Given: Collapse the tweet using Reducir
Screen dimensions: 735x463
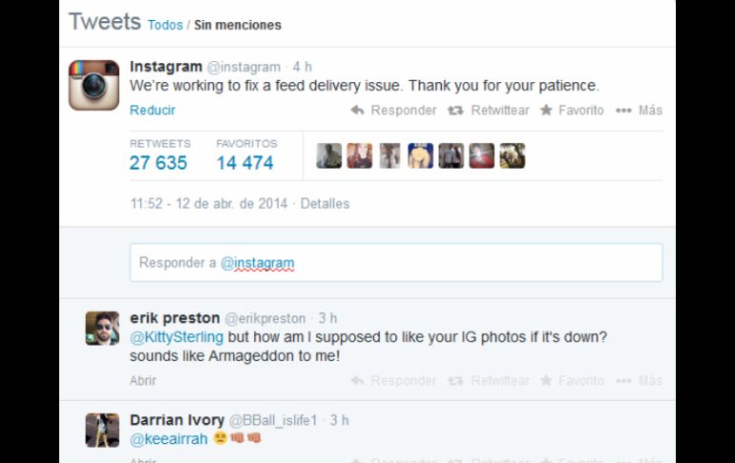Looking at the screenshot, I should pos(153,110).
